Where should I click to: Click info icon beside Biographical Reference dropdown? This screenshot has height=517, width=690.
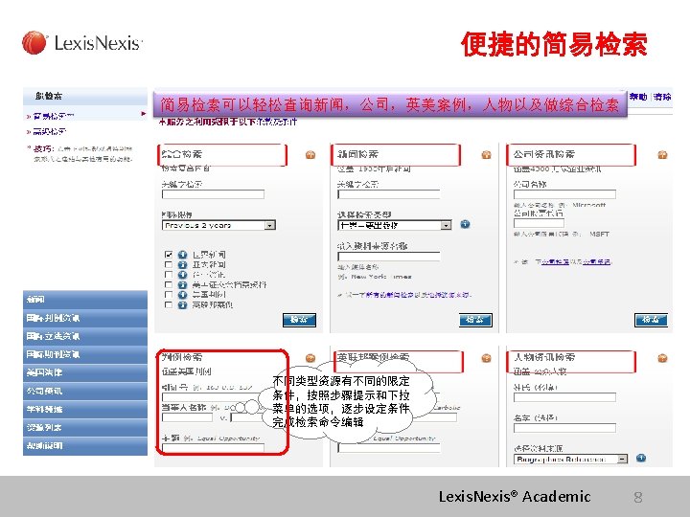[641, 459]
